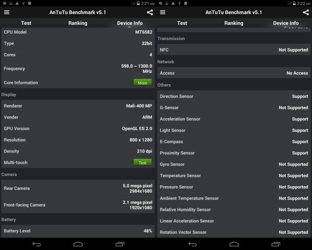Select Acceleration Sensor row
The image size is (312, 250).
click(234, 119)
